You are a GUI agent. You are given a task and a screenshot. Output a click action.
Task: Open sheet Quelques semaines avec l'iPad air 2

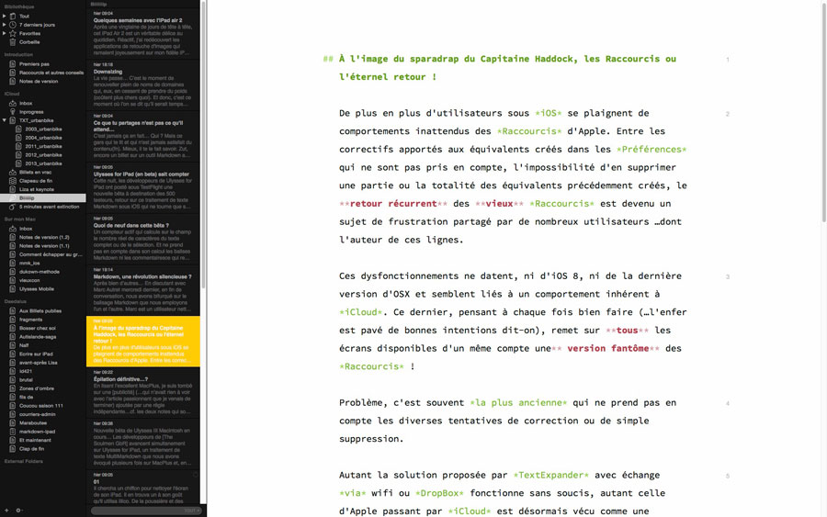[143, 34]
